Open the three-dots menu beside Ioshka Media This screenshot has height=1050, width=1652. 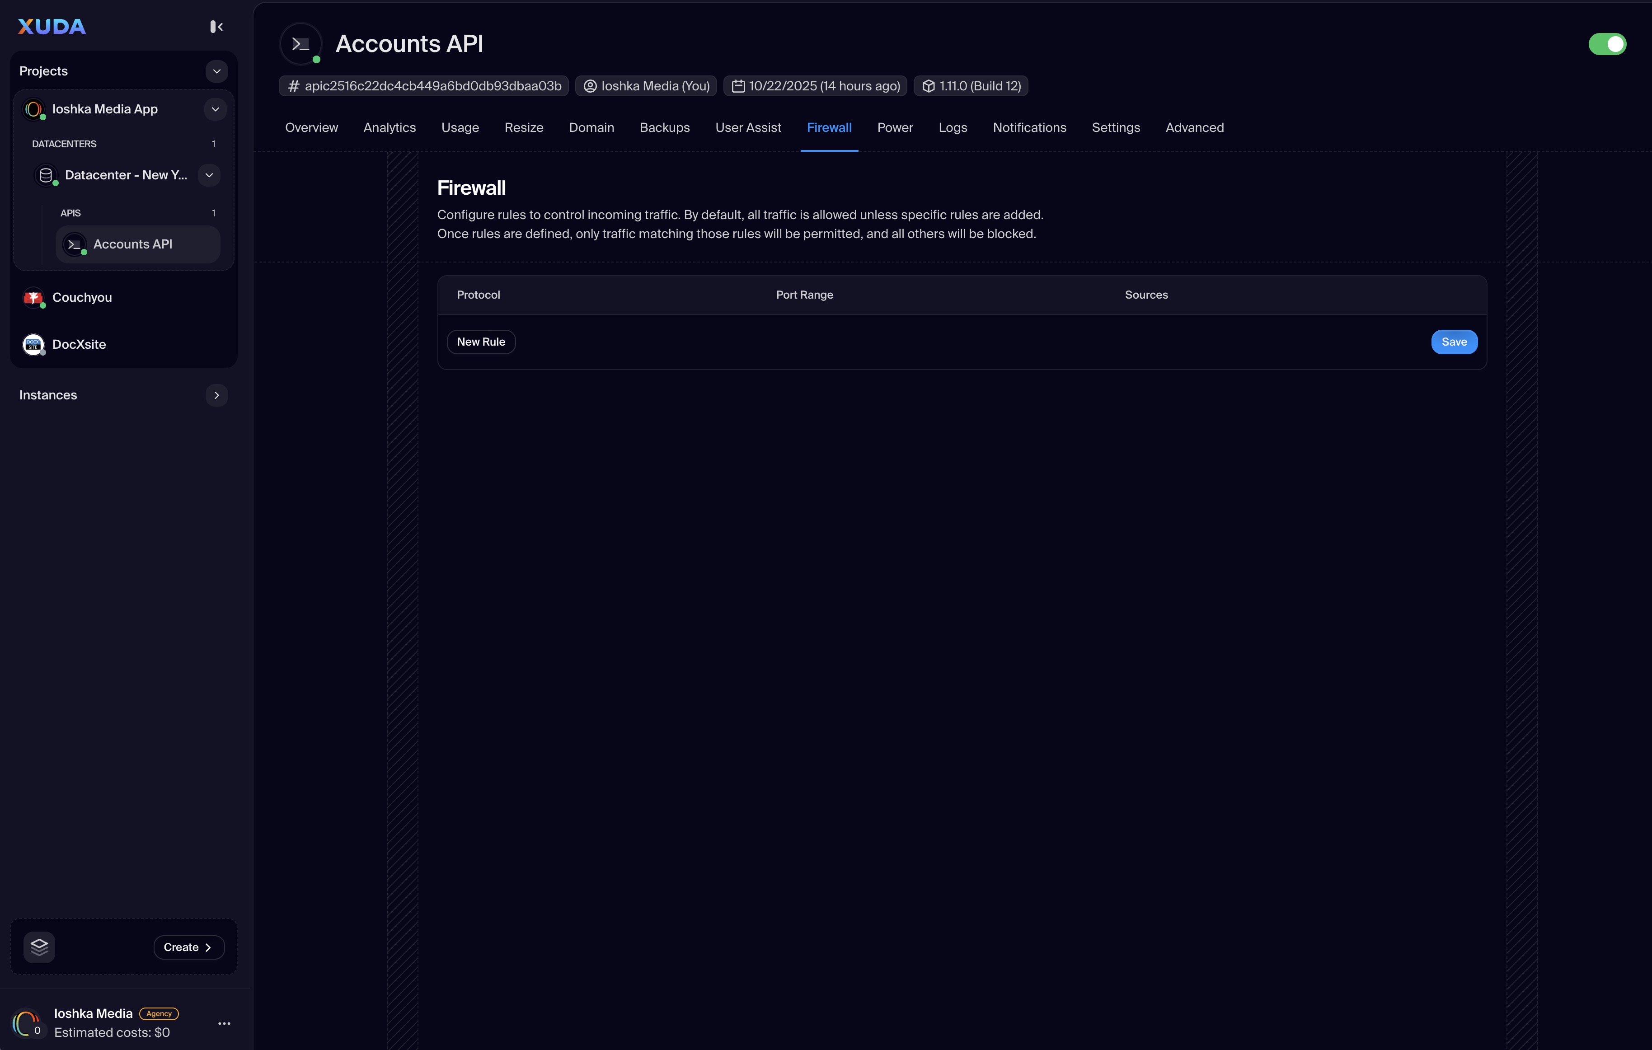coord(224,1023)
